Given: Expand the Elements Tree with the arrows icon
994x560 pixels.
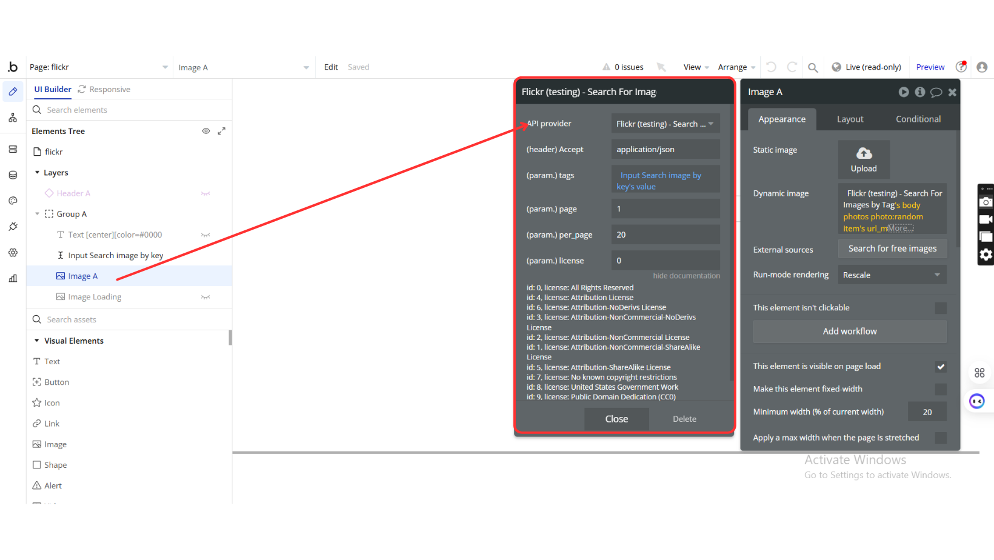Looking at the screenshot, I should point(222,131).
